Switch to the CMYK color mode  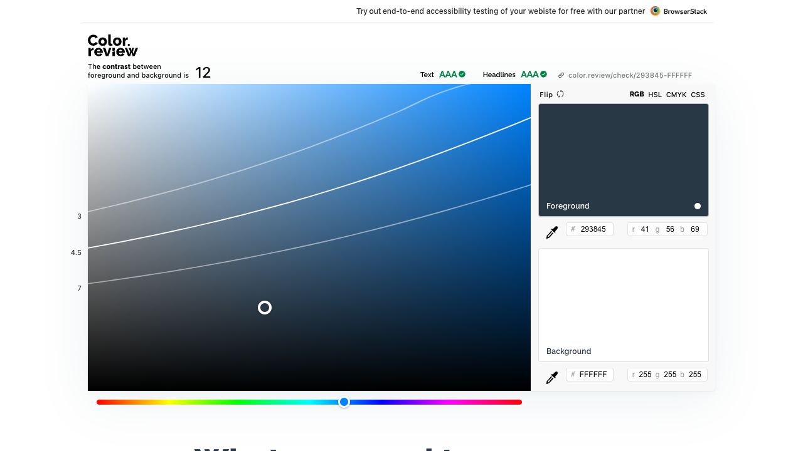coord(676,95)
